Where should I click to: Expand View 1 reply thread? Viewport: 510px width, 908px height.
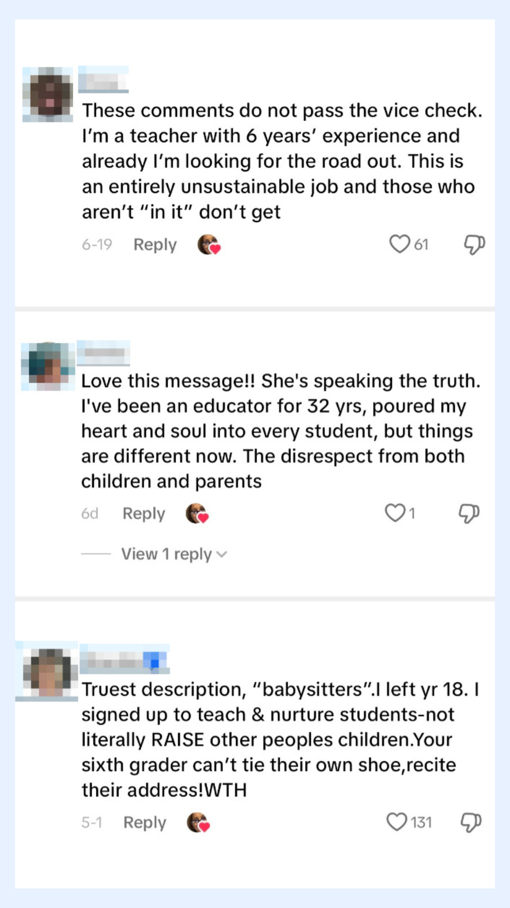(166, 554)
